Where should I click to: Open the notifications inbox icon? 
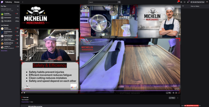coord(181,2)
